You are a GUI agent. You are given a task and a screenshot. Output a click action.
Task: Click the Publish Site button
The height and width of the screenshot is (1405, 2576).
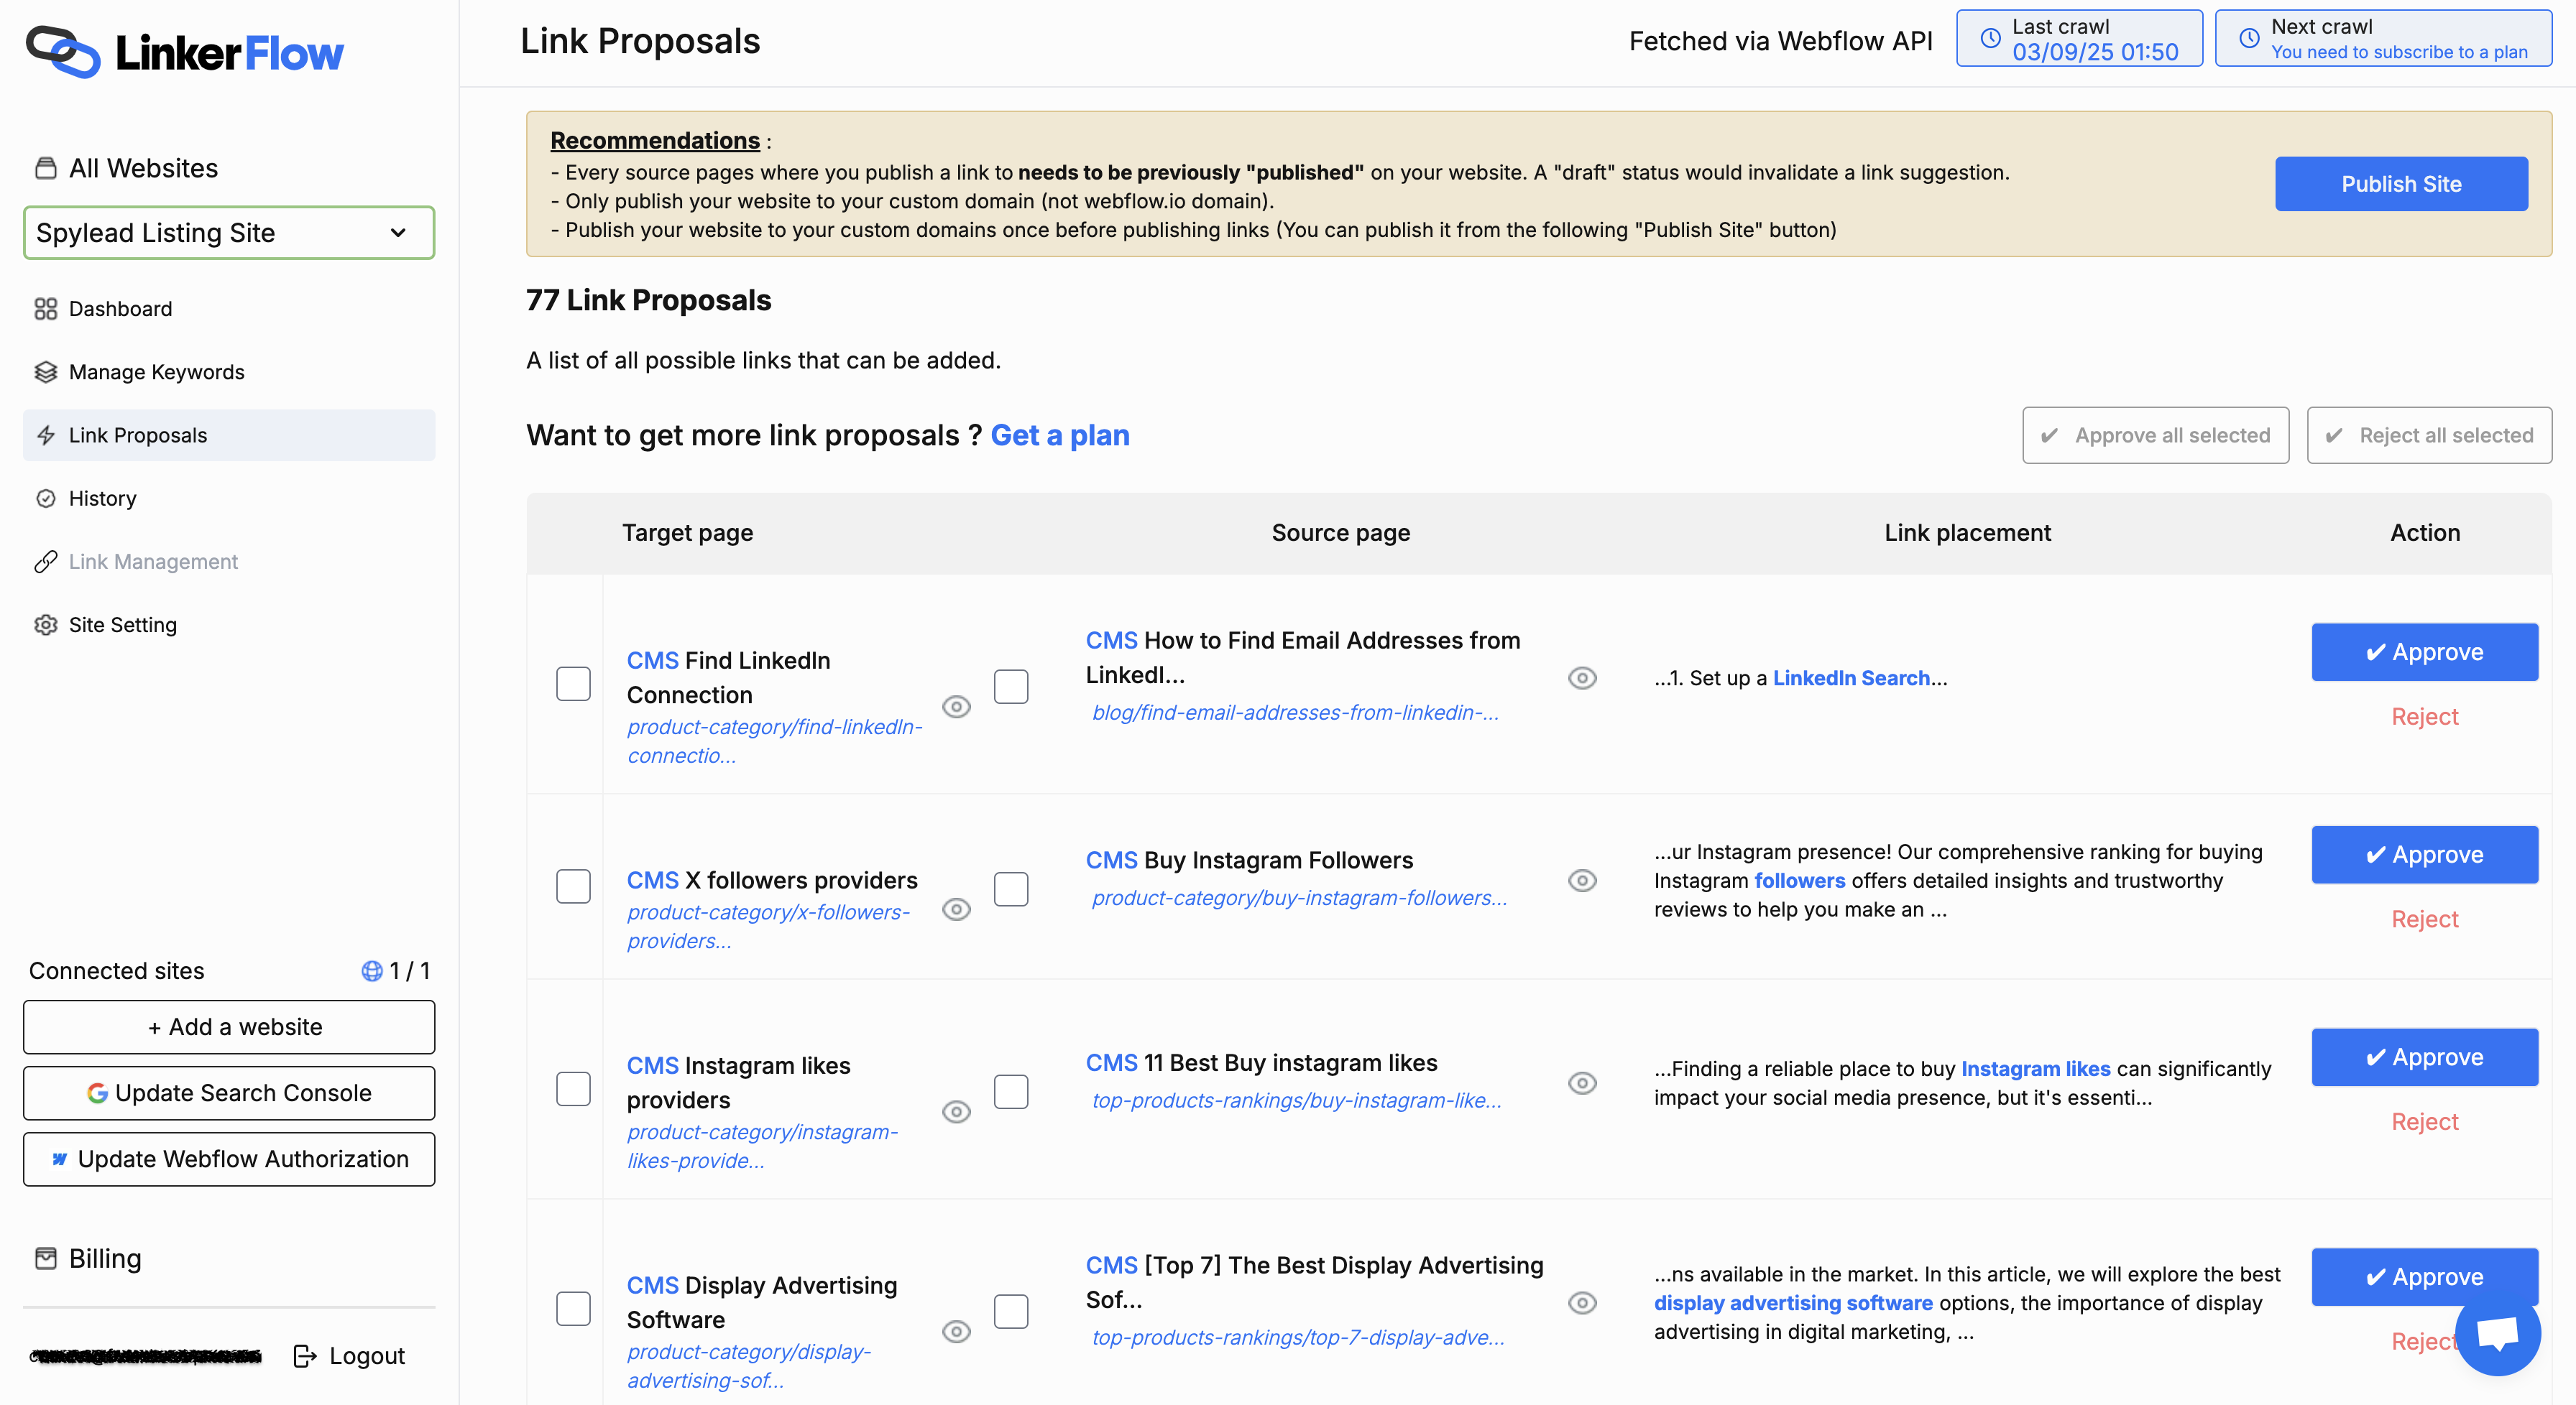2401,184
